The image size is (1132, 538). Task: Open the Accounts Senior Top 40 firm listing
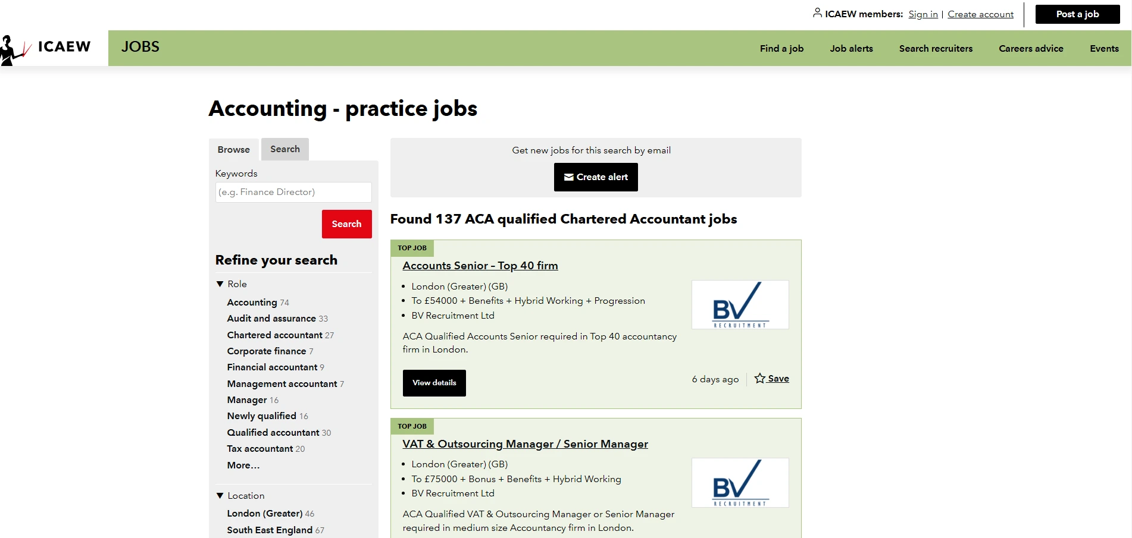pos(480,266)
